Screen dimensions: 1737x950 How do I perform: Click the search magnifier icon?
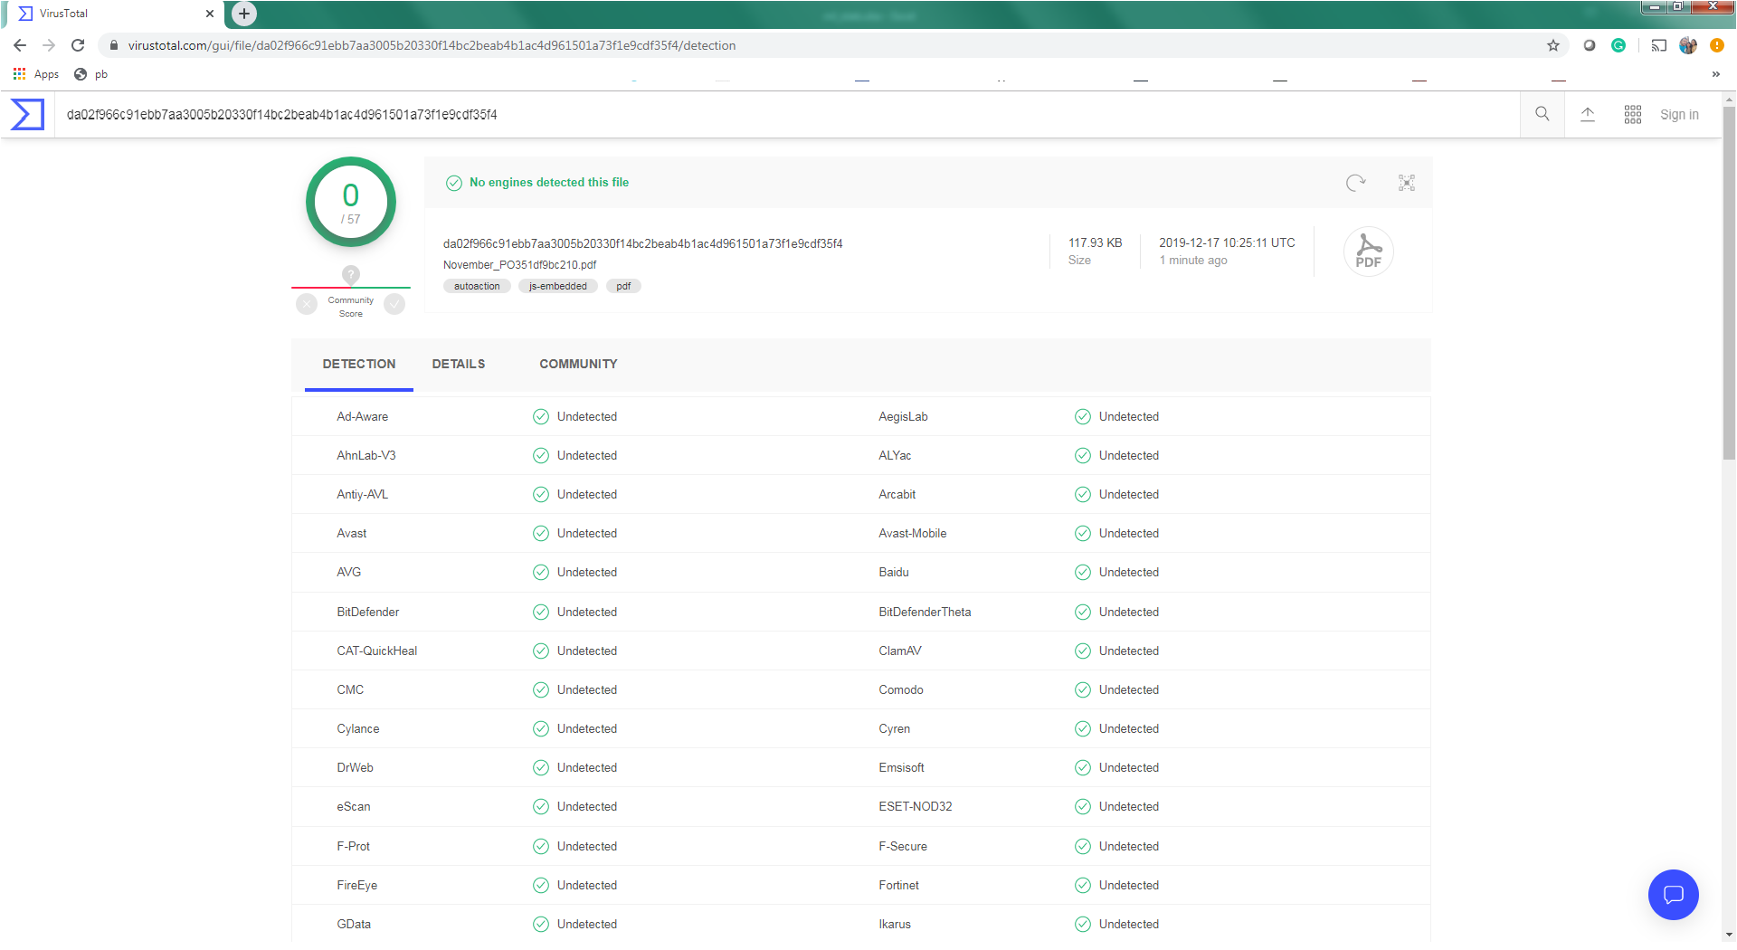[1542, 114]
